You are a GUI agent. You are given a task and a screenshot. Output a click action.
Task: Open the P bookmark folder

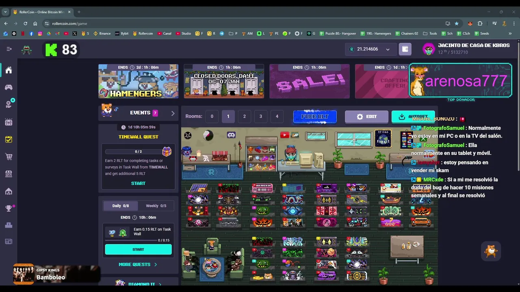[x=233, y=34]
